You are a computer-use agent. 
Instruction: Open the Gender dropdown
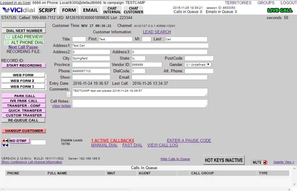coord(198,65)
